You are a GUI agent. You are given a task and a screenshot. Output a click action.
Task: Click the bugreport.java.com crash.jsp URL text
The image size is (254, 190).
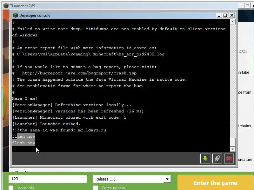(x=79, y=73)
